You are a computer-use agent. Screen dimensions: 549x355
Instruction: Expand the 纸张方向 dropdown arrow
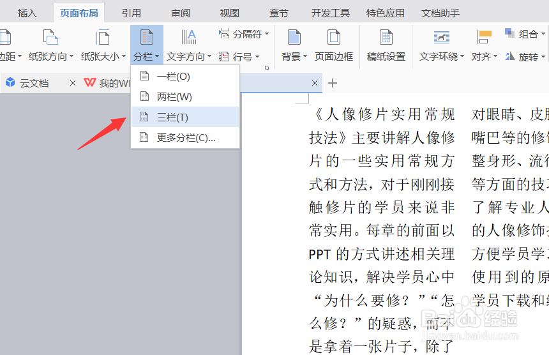pyautogui.click(x=71, y=56)
